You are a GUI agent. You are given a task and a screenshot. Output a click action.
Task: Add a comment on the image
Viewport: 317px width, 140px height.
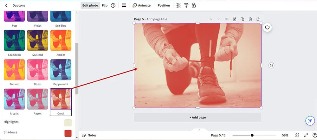[x=267, y=28]
